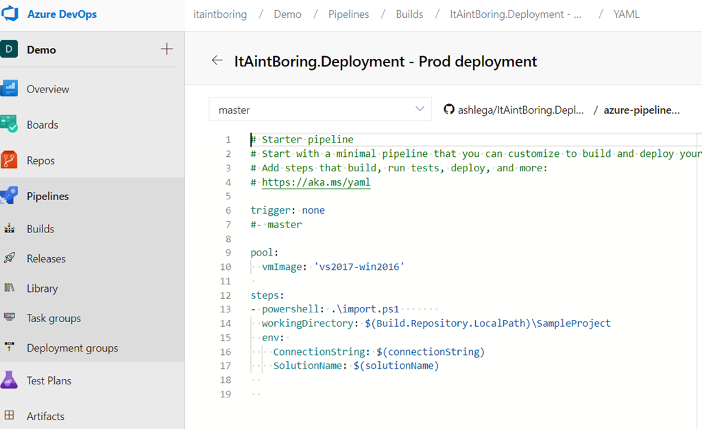Screen dimensions: 702x429
Task: Click the Repos icon in sidebar
Action: [9, 160]
